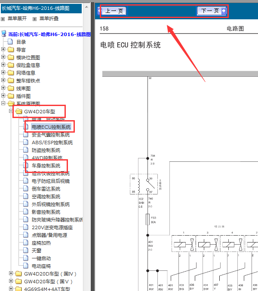Screen dimensions: 258x291
Task: Click the 插件图 folder icon
Action: pos(11,96)
